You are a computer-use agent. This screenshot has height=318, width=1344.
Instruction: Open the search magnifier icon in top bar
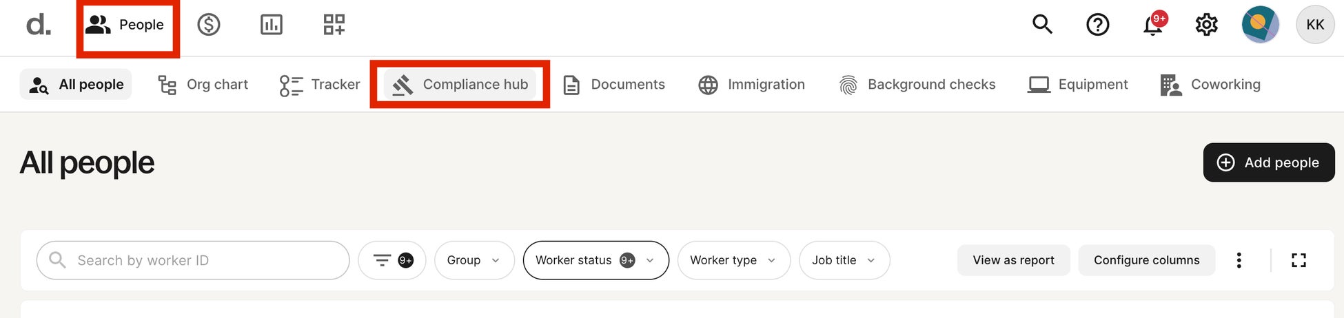click(x=1042, y=25)
